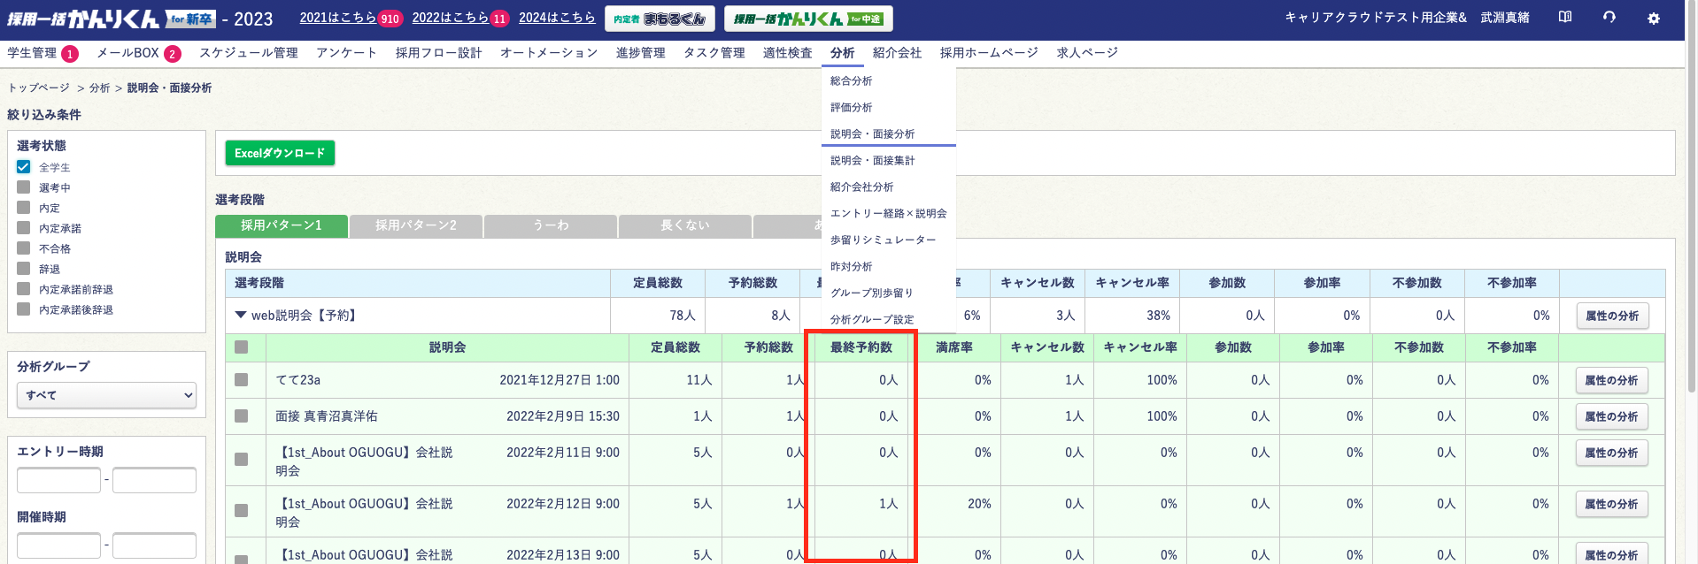Click the 採用一括かんりくん for 新卒 logo
The height and width of the screenshot is (564, 1698).
click(111, 19)
